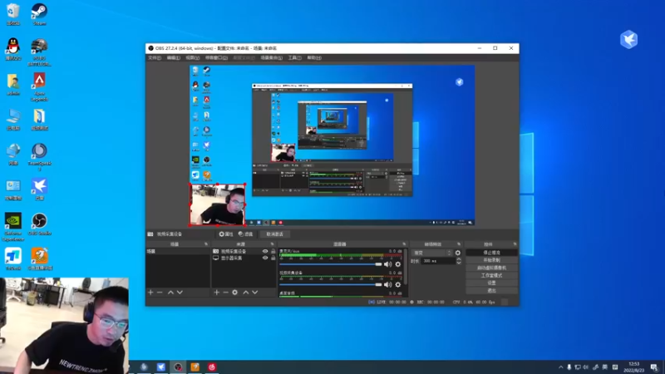Viewport: 665px width, 374px height.
Task: Pop out the Scenes dock panel
Action: 206,244
